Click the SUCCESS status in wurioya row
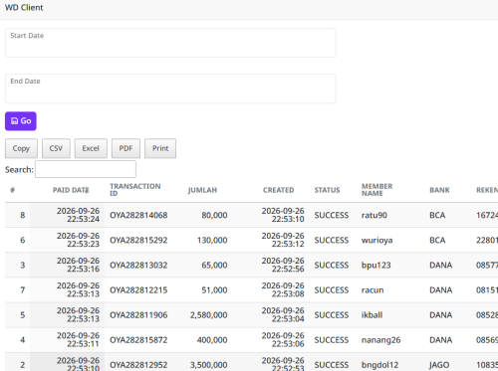Image resolution: width=498 pixels, height=371 pixels. [332, 240]
